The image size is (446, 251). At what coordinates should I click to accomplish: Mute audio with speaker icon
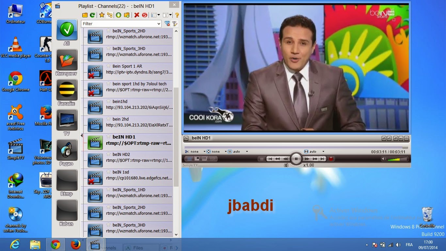(x=384, y=159)
